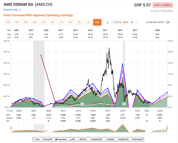Switch to the 5Y range
This screenshot has width=178, height=143.
pyautogui.click(x=70, y=22)
